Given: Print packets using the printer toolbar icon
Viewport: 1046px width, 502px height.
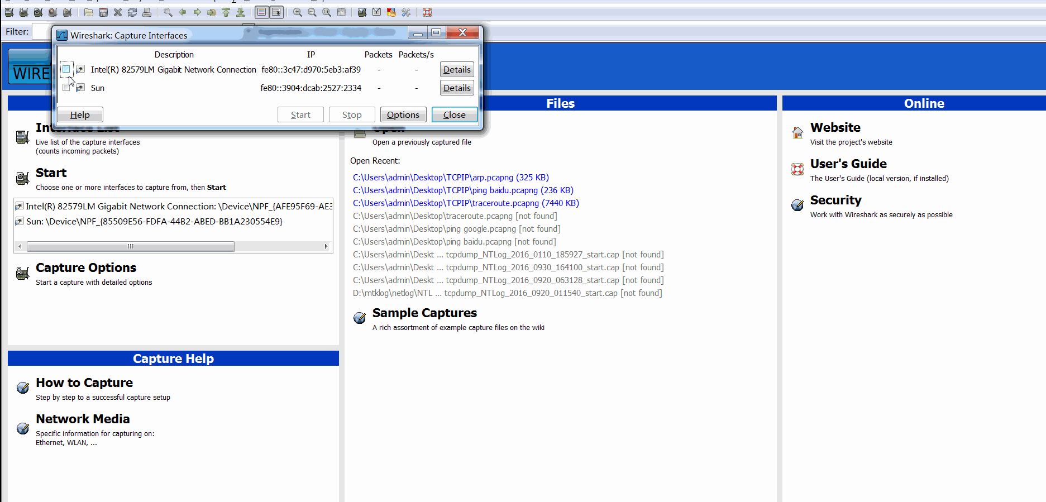Looking at the screenshot, I should click(147, 12).
